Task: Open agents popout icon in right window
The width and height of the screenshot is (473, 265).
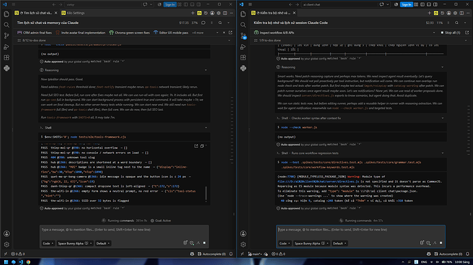Action: point(467,33)
